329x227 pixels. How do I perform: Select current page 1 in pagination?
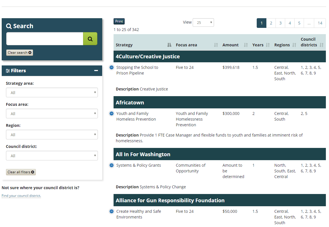coord(262,23)
